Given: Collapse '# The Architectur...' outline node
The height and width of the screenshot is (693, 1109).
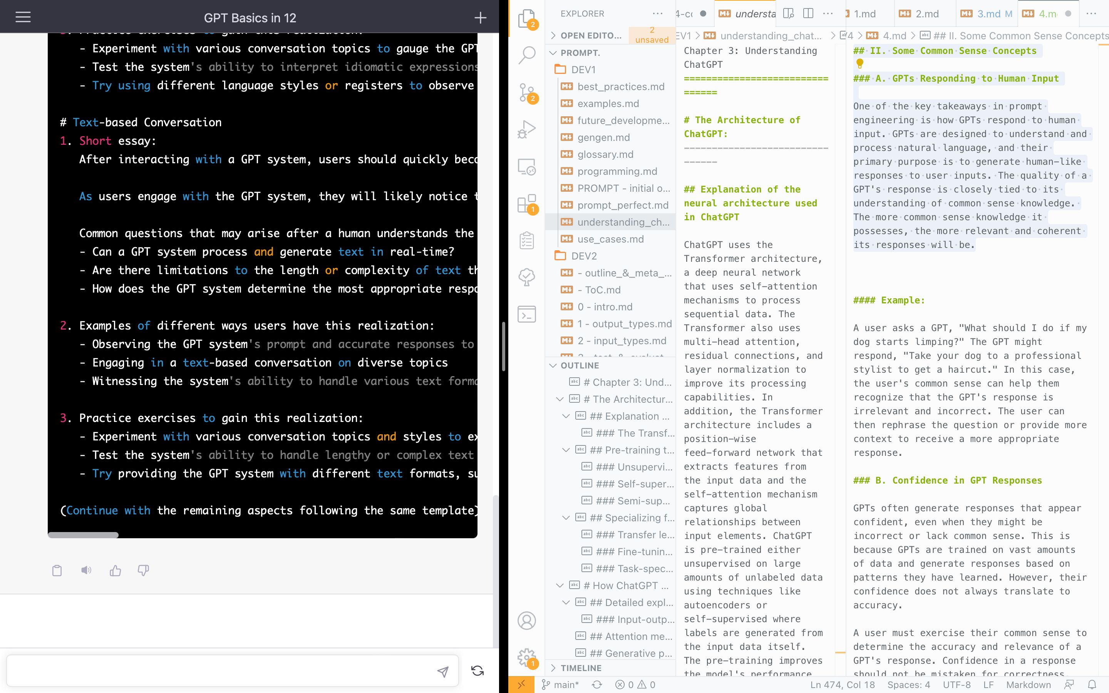Looking at the screenshot, I should (560, 399).
